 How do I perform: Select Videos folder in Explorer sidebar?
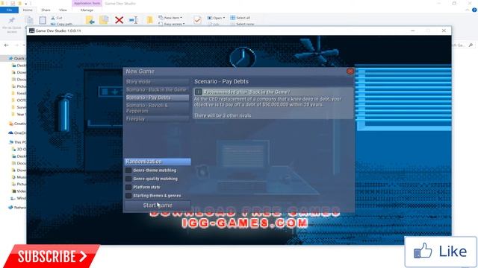click(x=19, y=191)
